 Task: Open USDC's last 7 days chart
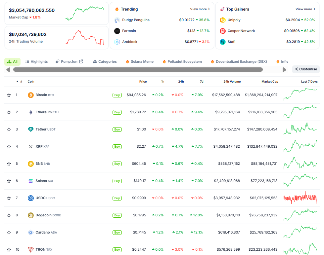[x=300, y=198]
